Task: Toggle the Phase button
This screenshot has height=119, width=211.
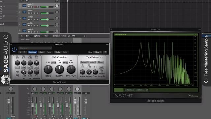Action: point(100,62)
